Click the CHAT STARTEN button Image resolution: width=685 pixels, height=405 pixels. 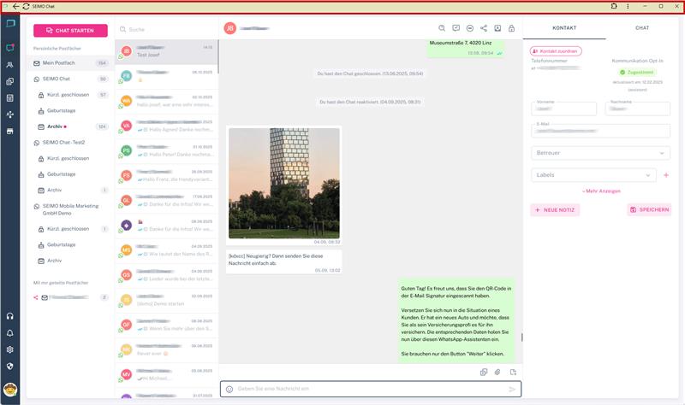click(x=70, y=31)
